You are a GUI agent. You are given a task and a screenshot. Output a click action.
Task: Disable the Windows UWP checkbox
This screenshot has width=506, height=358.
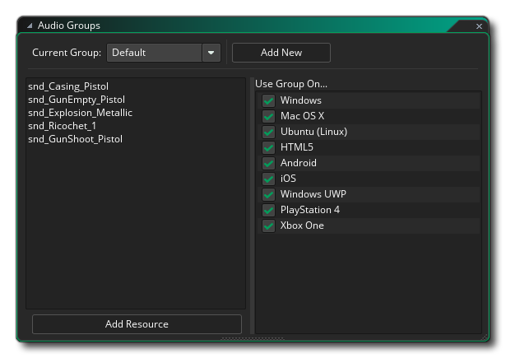point(268,194)
